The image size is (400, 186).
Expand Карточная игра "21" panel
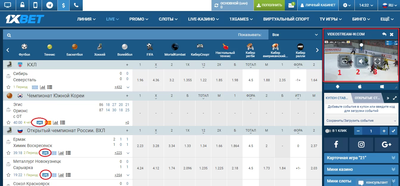pyautogui.click(x=361, y=158)
